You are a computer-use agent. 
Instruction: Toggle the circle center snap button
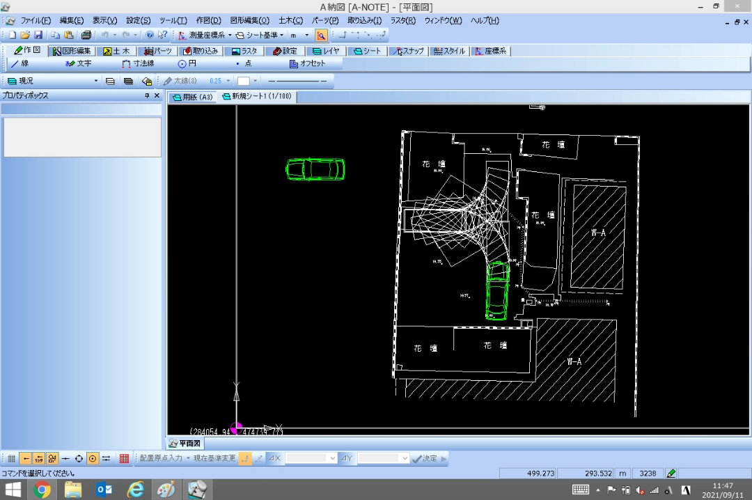(93, 459)
